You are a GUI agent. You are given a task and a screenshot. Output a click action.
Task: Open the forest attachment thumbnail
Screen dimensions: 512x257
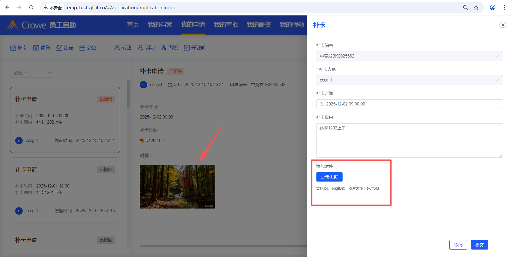(177, 186)
